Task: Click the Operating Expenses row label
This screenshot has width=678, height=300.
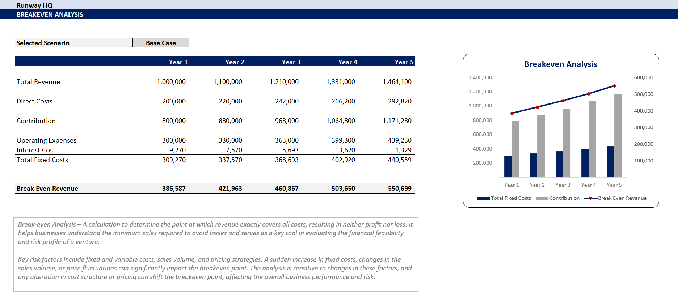Action: coord(46,140)
